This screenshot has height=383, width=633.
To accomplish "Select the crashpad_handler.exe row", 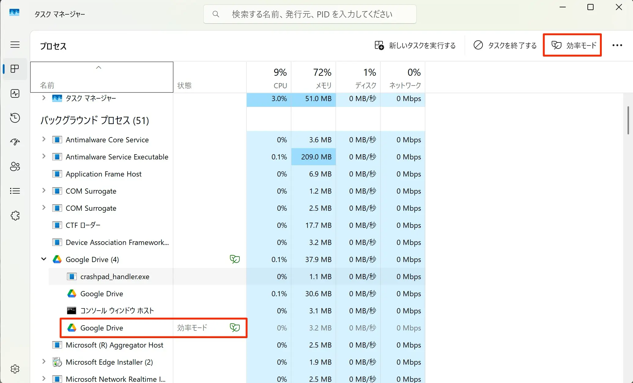I will point(237,276).
